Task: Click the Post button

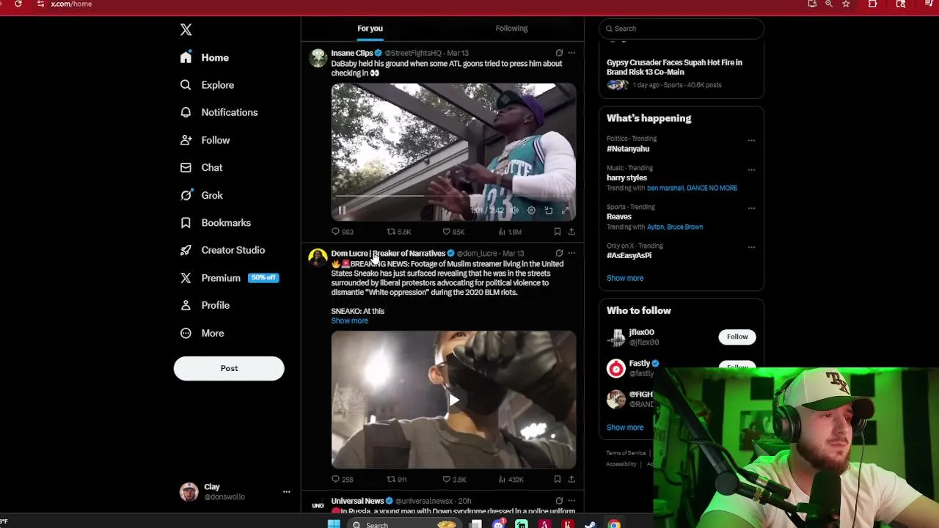Action: (229, 368)
